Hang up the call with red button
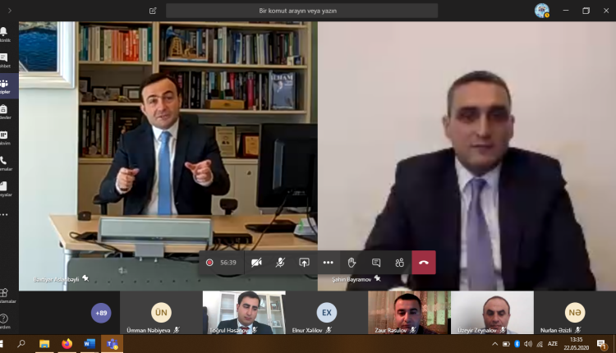 424,263
